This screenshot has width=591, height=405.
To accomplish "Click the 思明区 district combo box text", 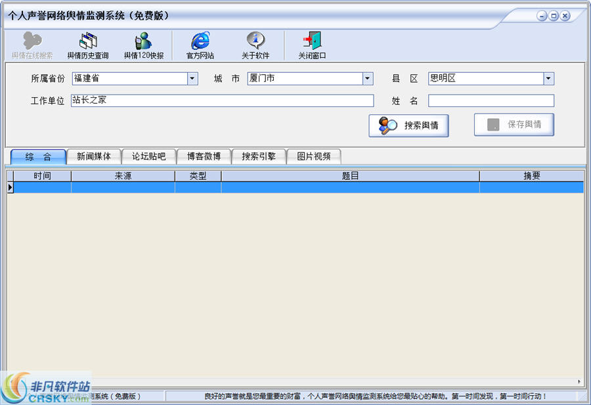I will point(443,78).
